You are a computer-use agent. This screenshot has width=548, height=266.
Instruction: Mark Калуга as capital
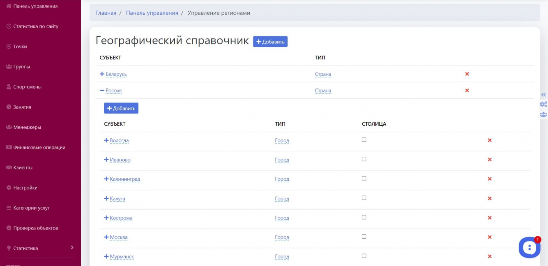pyautogui.click(x=364, y=198)
